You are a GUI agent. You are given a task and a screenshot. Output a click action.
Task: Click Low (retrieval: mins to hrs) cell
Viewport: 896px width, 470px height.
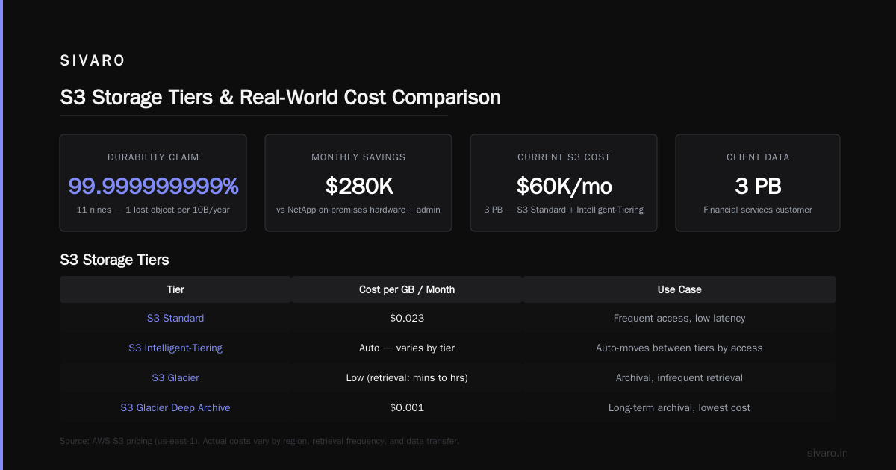407,377
